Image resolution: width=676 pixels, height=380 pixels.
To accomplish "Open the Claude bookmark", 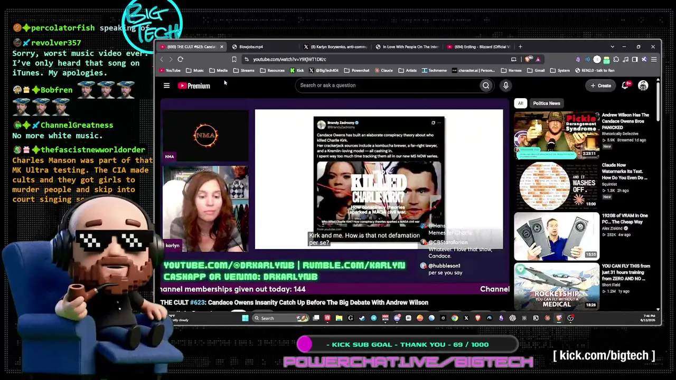I will (384, 71).
